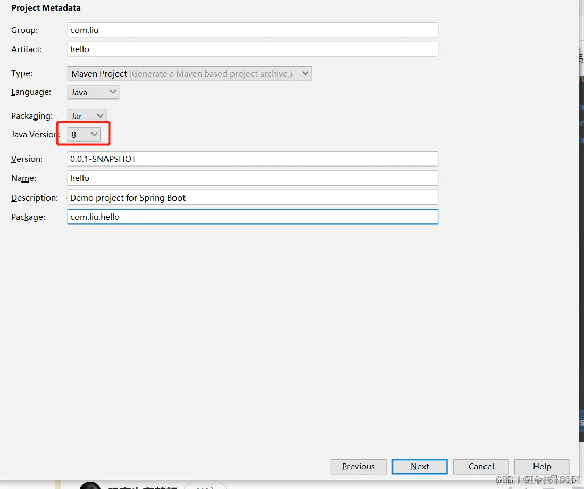Click the Type label
The height and width of the screenshot is (489, 584).
click(22, 73)
